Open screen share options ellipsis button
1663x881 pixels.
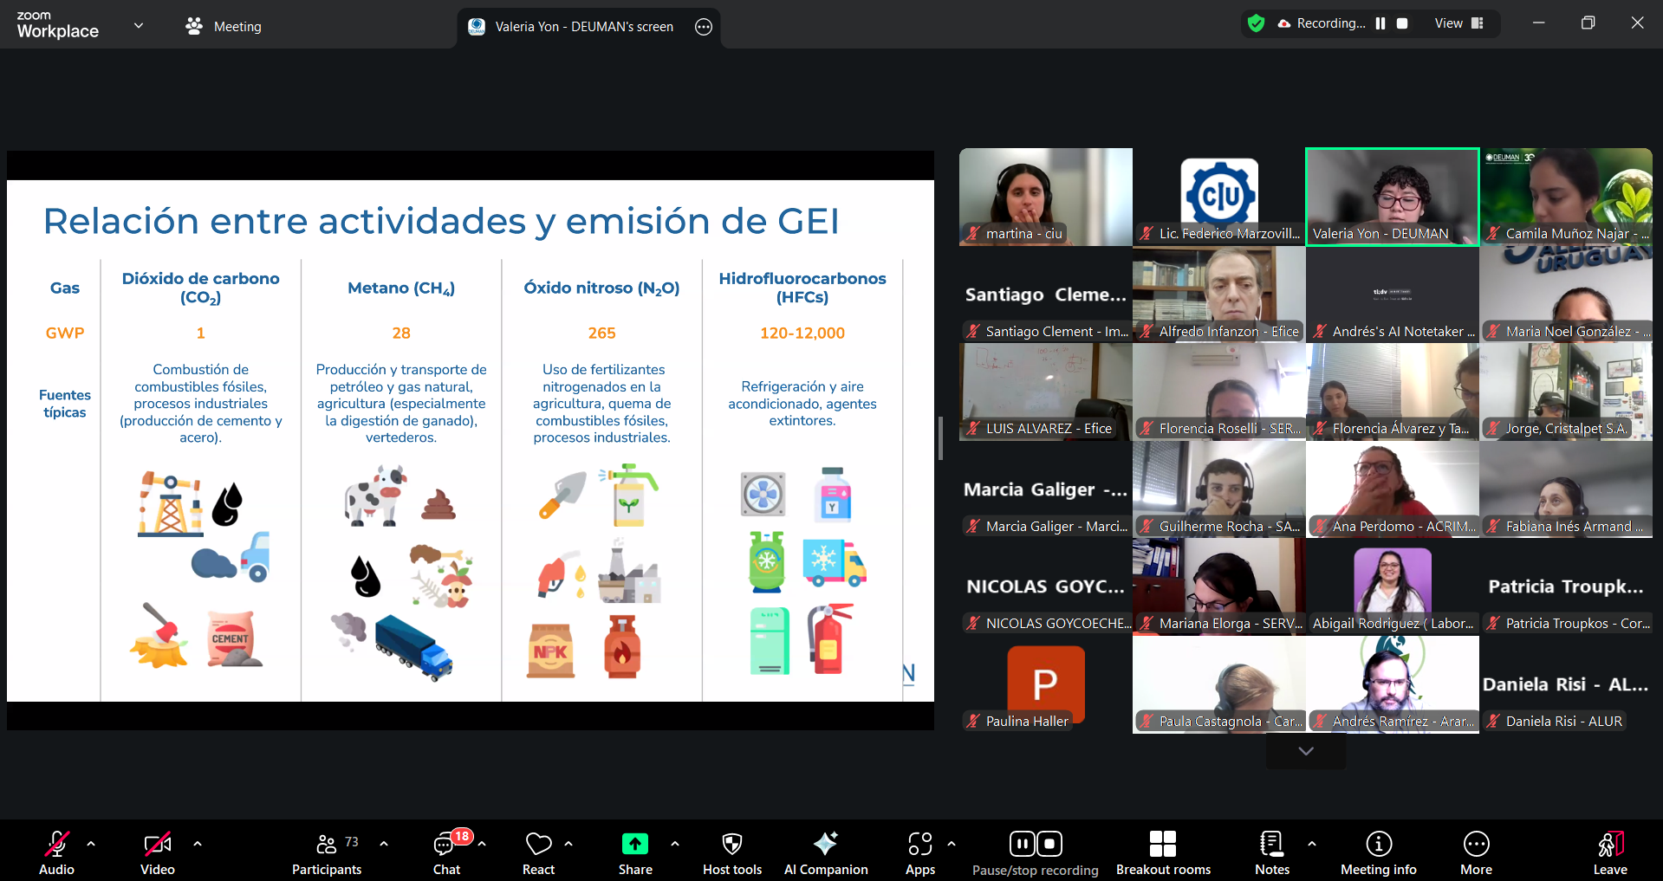pos(704,27)
